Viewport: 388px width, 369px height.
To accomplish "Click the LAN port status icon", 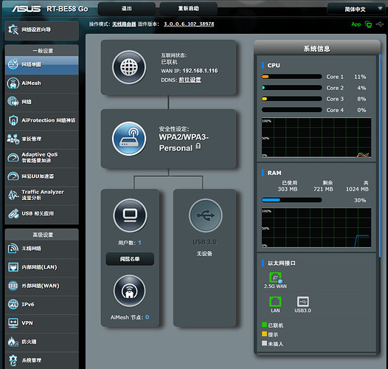I will coord(275,302).
